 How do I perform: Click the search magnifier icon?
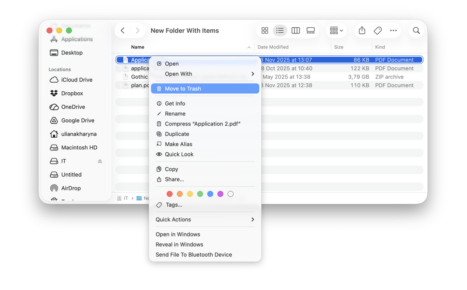pos(416,30)
